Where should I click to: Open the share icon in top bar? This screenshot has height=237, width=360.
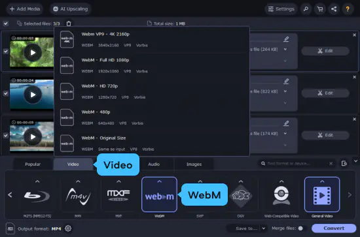[334, 9]
